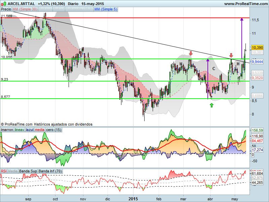Select the red media indicator label
The image size is (269, 202).
point(40,130)
